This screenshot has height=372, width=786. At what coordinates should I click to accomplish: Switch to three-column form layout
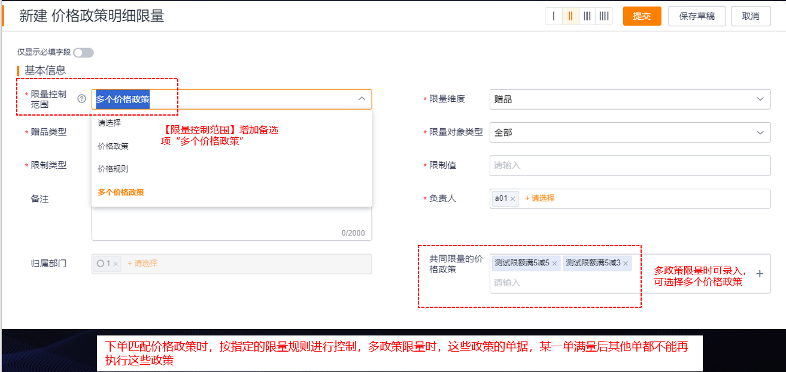click(587, 16)
